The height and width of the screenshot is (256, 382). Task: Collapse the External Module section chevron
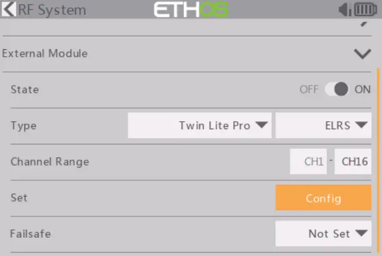click(362, 54)
